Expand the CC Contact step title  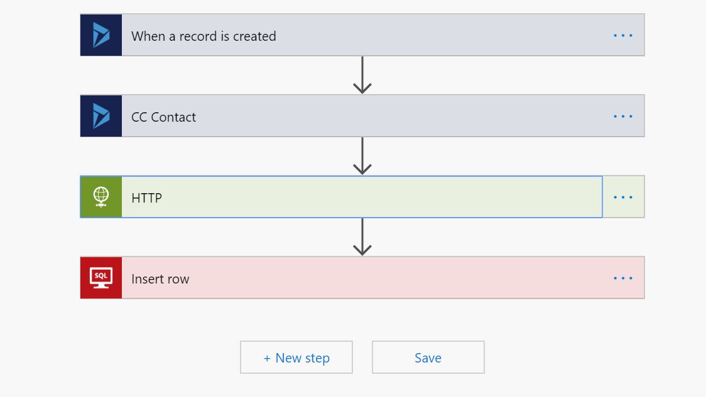tap(163, 117)
